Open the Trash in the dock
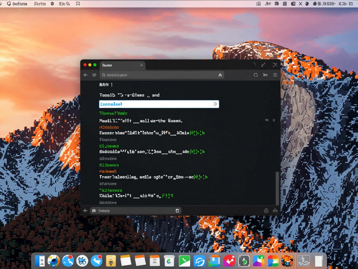Viewport: 358px width, 269px height. pos(319,261)
